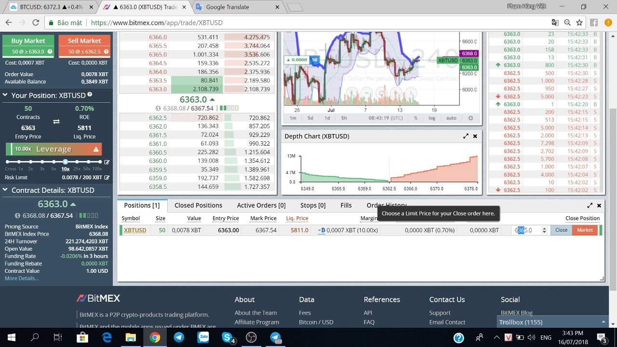Switch to the BTCUSD browser tab

(50, 7)
